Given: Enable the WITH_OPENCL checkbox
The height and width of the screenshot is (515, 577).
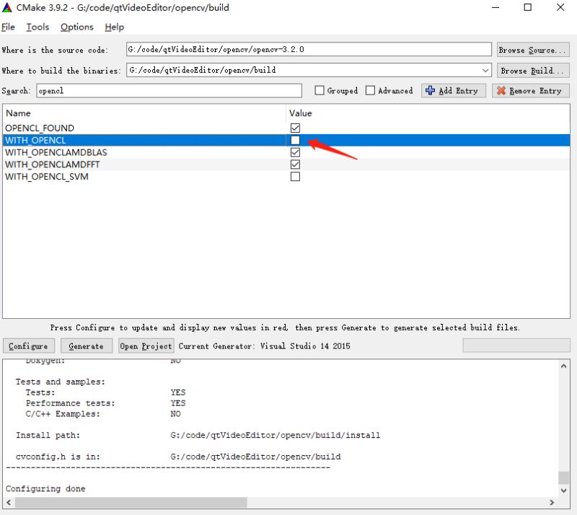Looking at the screenshot, I should point(295,140).
